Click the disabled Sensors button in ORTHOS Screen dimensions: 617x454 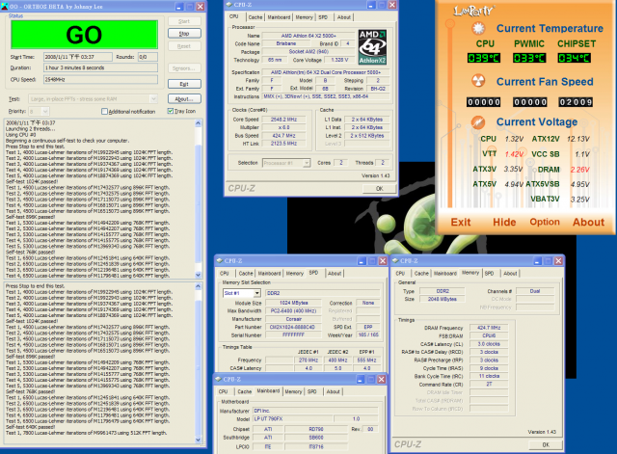(x=184, y=68)
